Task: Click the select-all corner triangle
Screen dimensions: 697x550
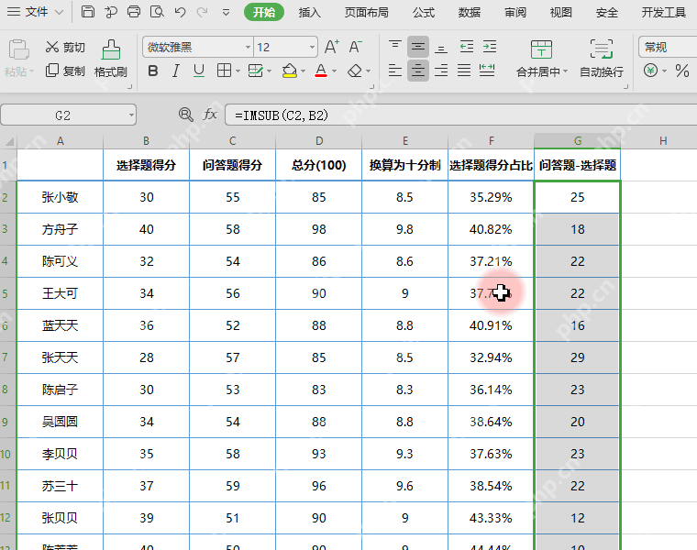Action: pyautogui.click(x=9, y=141)
